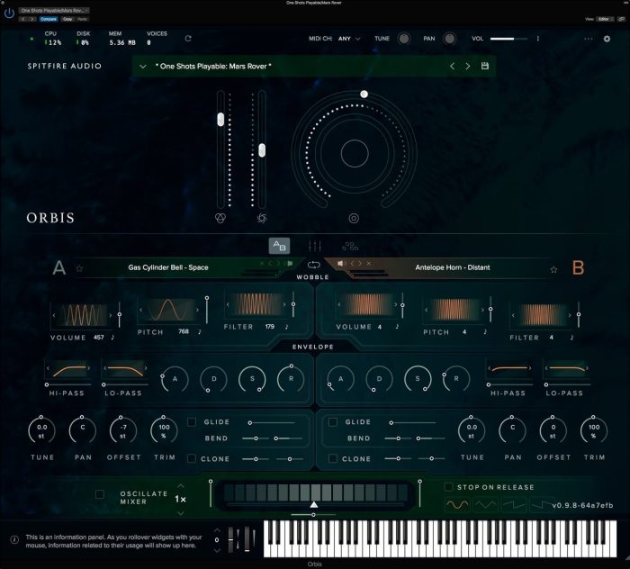Favorite layer B with star icon

tap(553, 269)
